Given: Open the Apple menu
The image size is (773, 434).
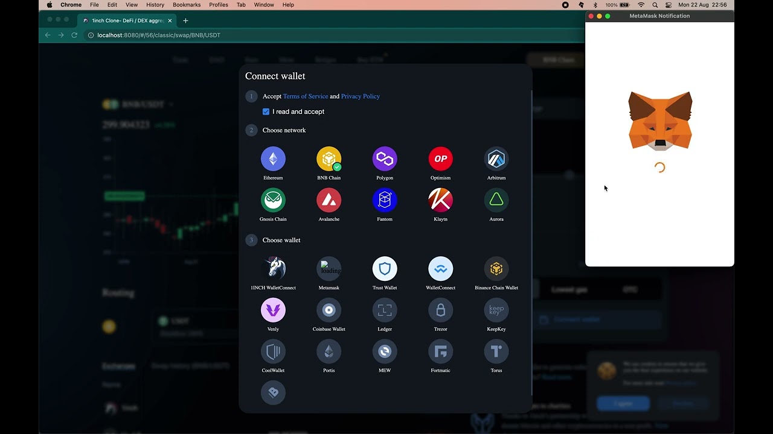Looking at the screenshot, I should pos(49,5).
